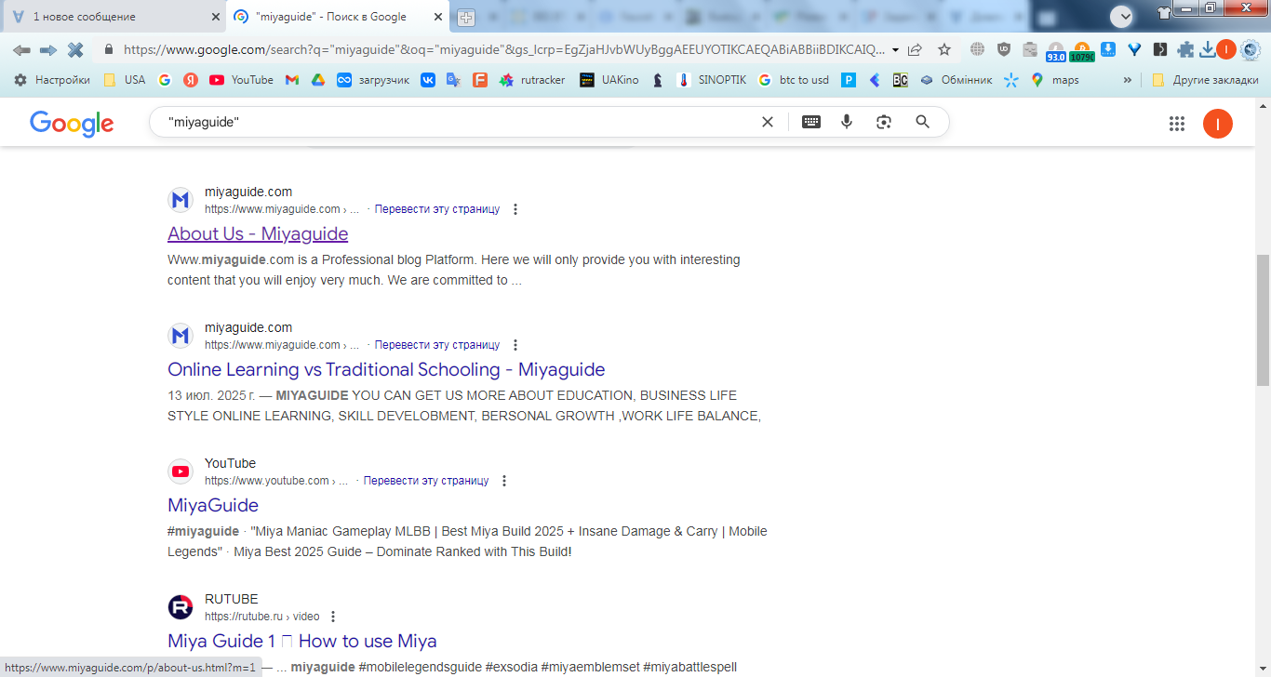1271x677 pixels.
Task: Bookmark this page with the star icon
Action: click(x=944, y=49)
